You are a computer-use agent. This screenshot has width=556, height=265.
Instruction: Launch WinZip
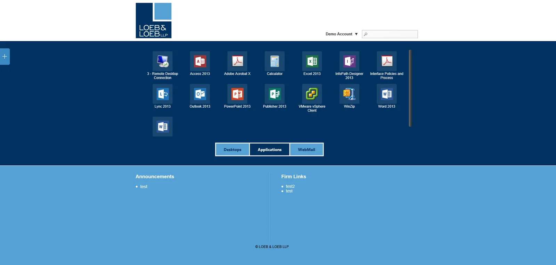point(349,94)
